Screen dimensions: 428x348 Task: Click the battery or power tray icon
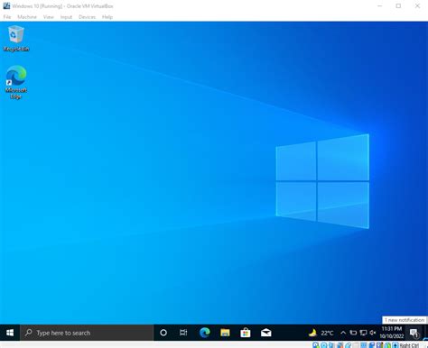click(x=353, y=333)
